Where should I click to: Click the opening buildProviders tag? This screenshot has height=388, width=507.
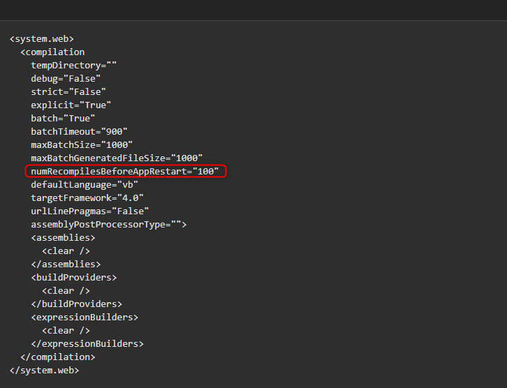(x=74, y=278)
